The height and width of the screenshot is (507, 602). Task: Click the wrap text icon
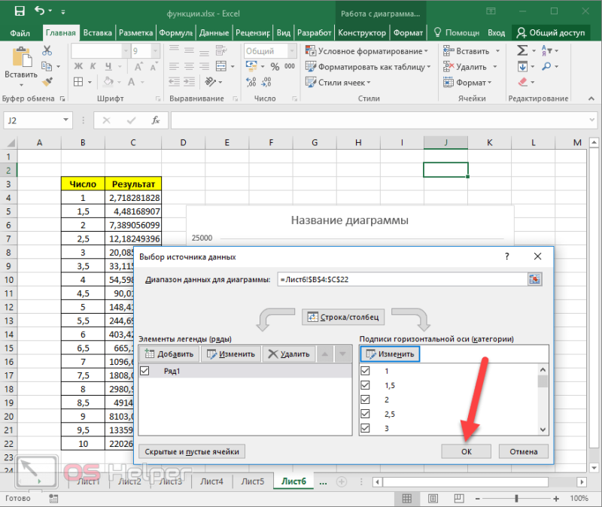(x=221, y=50)
